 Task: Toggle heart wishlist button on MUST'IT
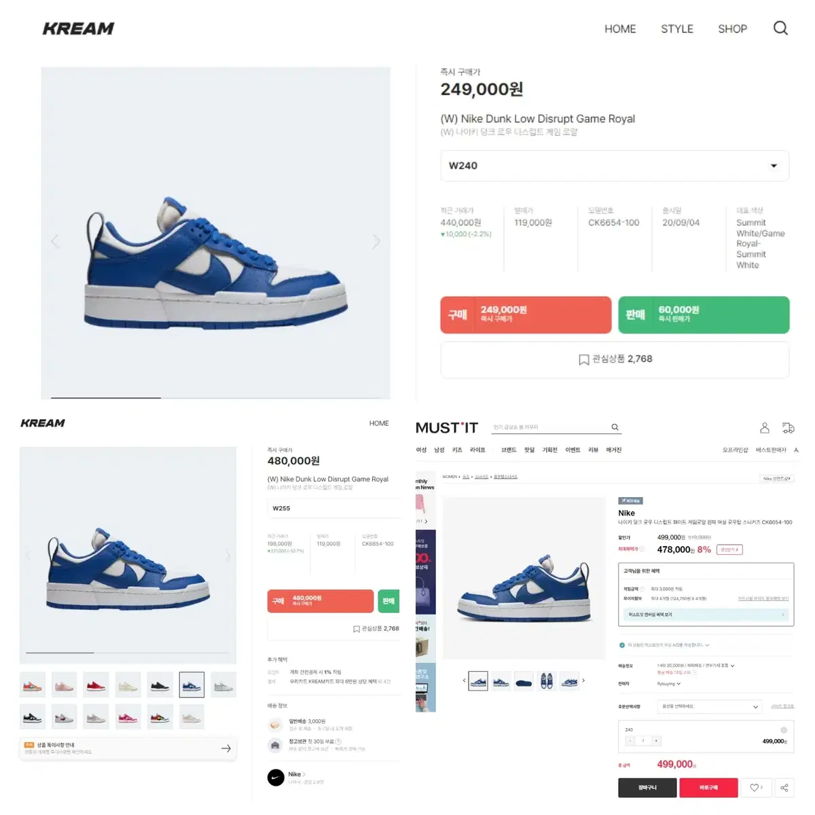tap(755, 788)
